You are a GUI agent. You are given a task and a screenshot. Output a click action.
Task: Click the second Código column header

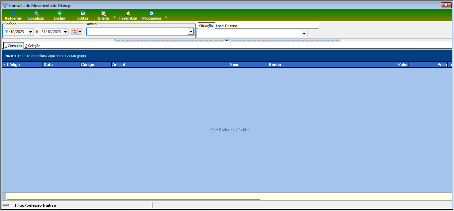[96, 65]
